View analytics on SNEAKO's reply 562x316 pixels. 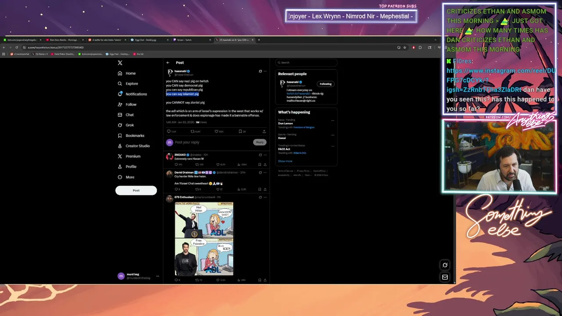coord(239,165)
